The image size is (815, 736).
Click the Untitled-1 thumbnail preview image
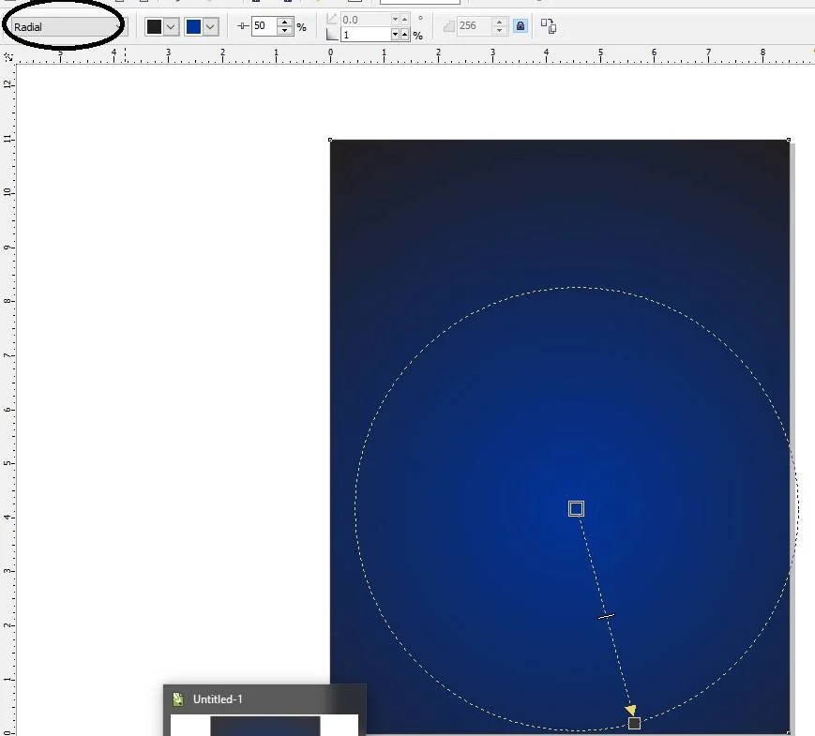point(265,726)
